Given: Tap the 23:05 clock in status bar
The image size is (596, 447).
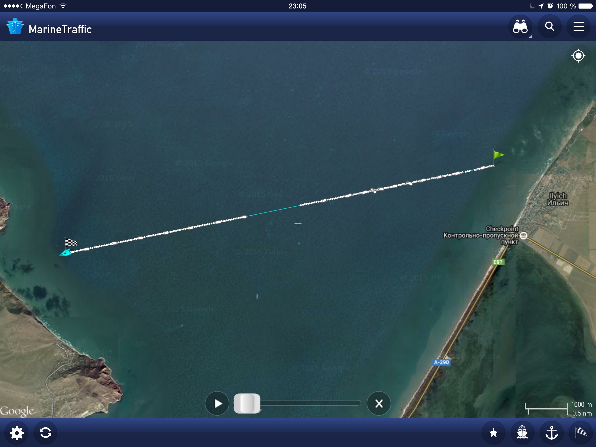Looking at the screenshot, I should point(297,6).
